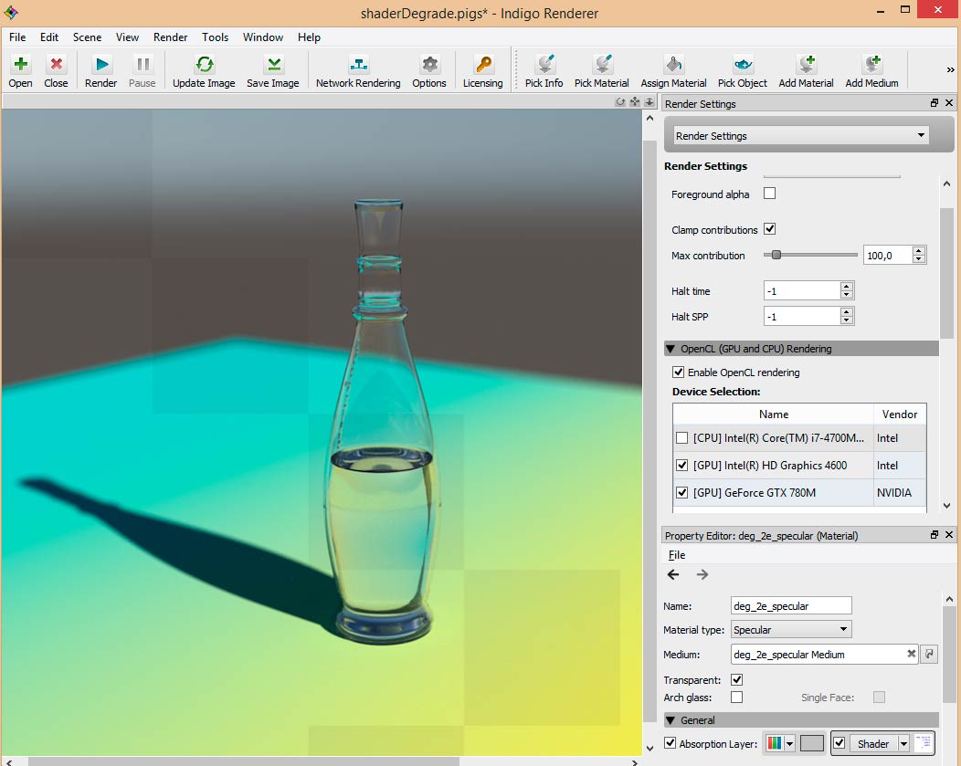Click the Assign Material icon
Screen dimensions: 961x766
(673, 65)
